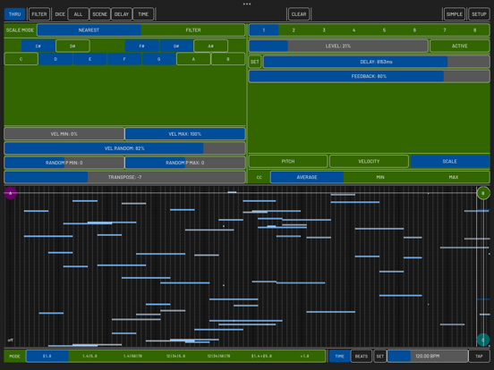Switch to SIMPLE view
Screen dimensions: 494x370
[455, 14]
